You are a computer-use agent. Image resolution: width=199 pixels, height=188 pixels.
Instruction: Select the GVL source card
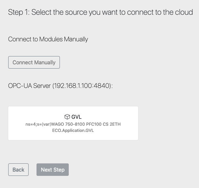[73, 123]
